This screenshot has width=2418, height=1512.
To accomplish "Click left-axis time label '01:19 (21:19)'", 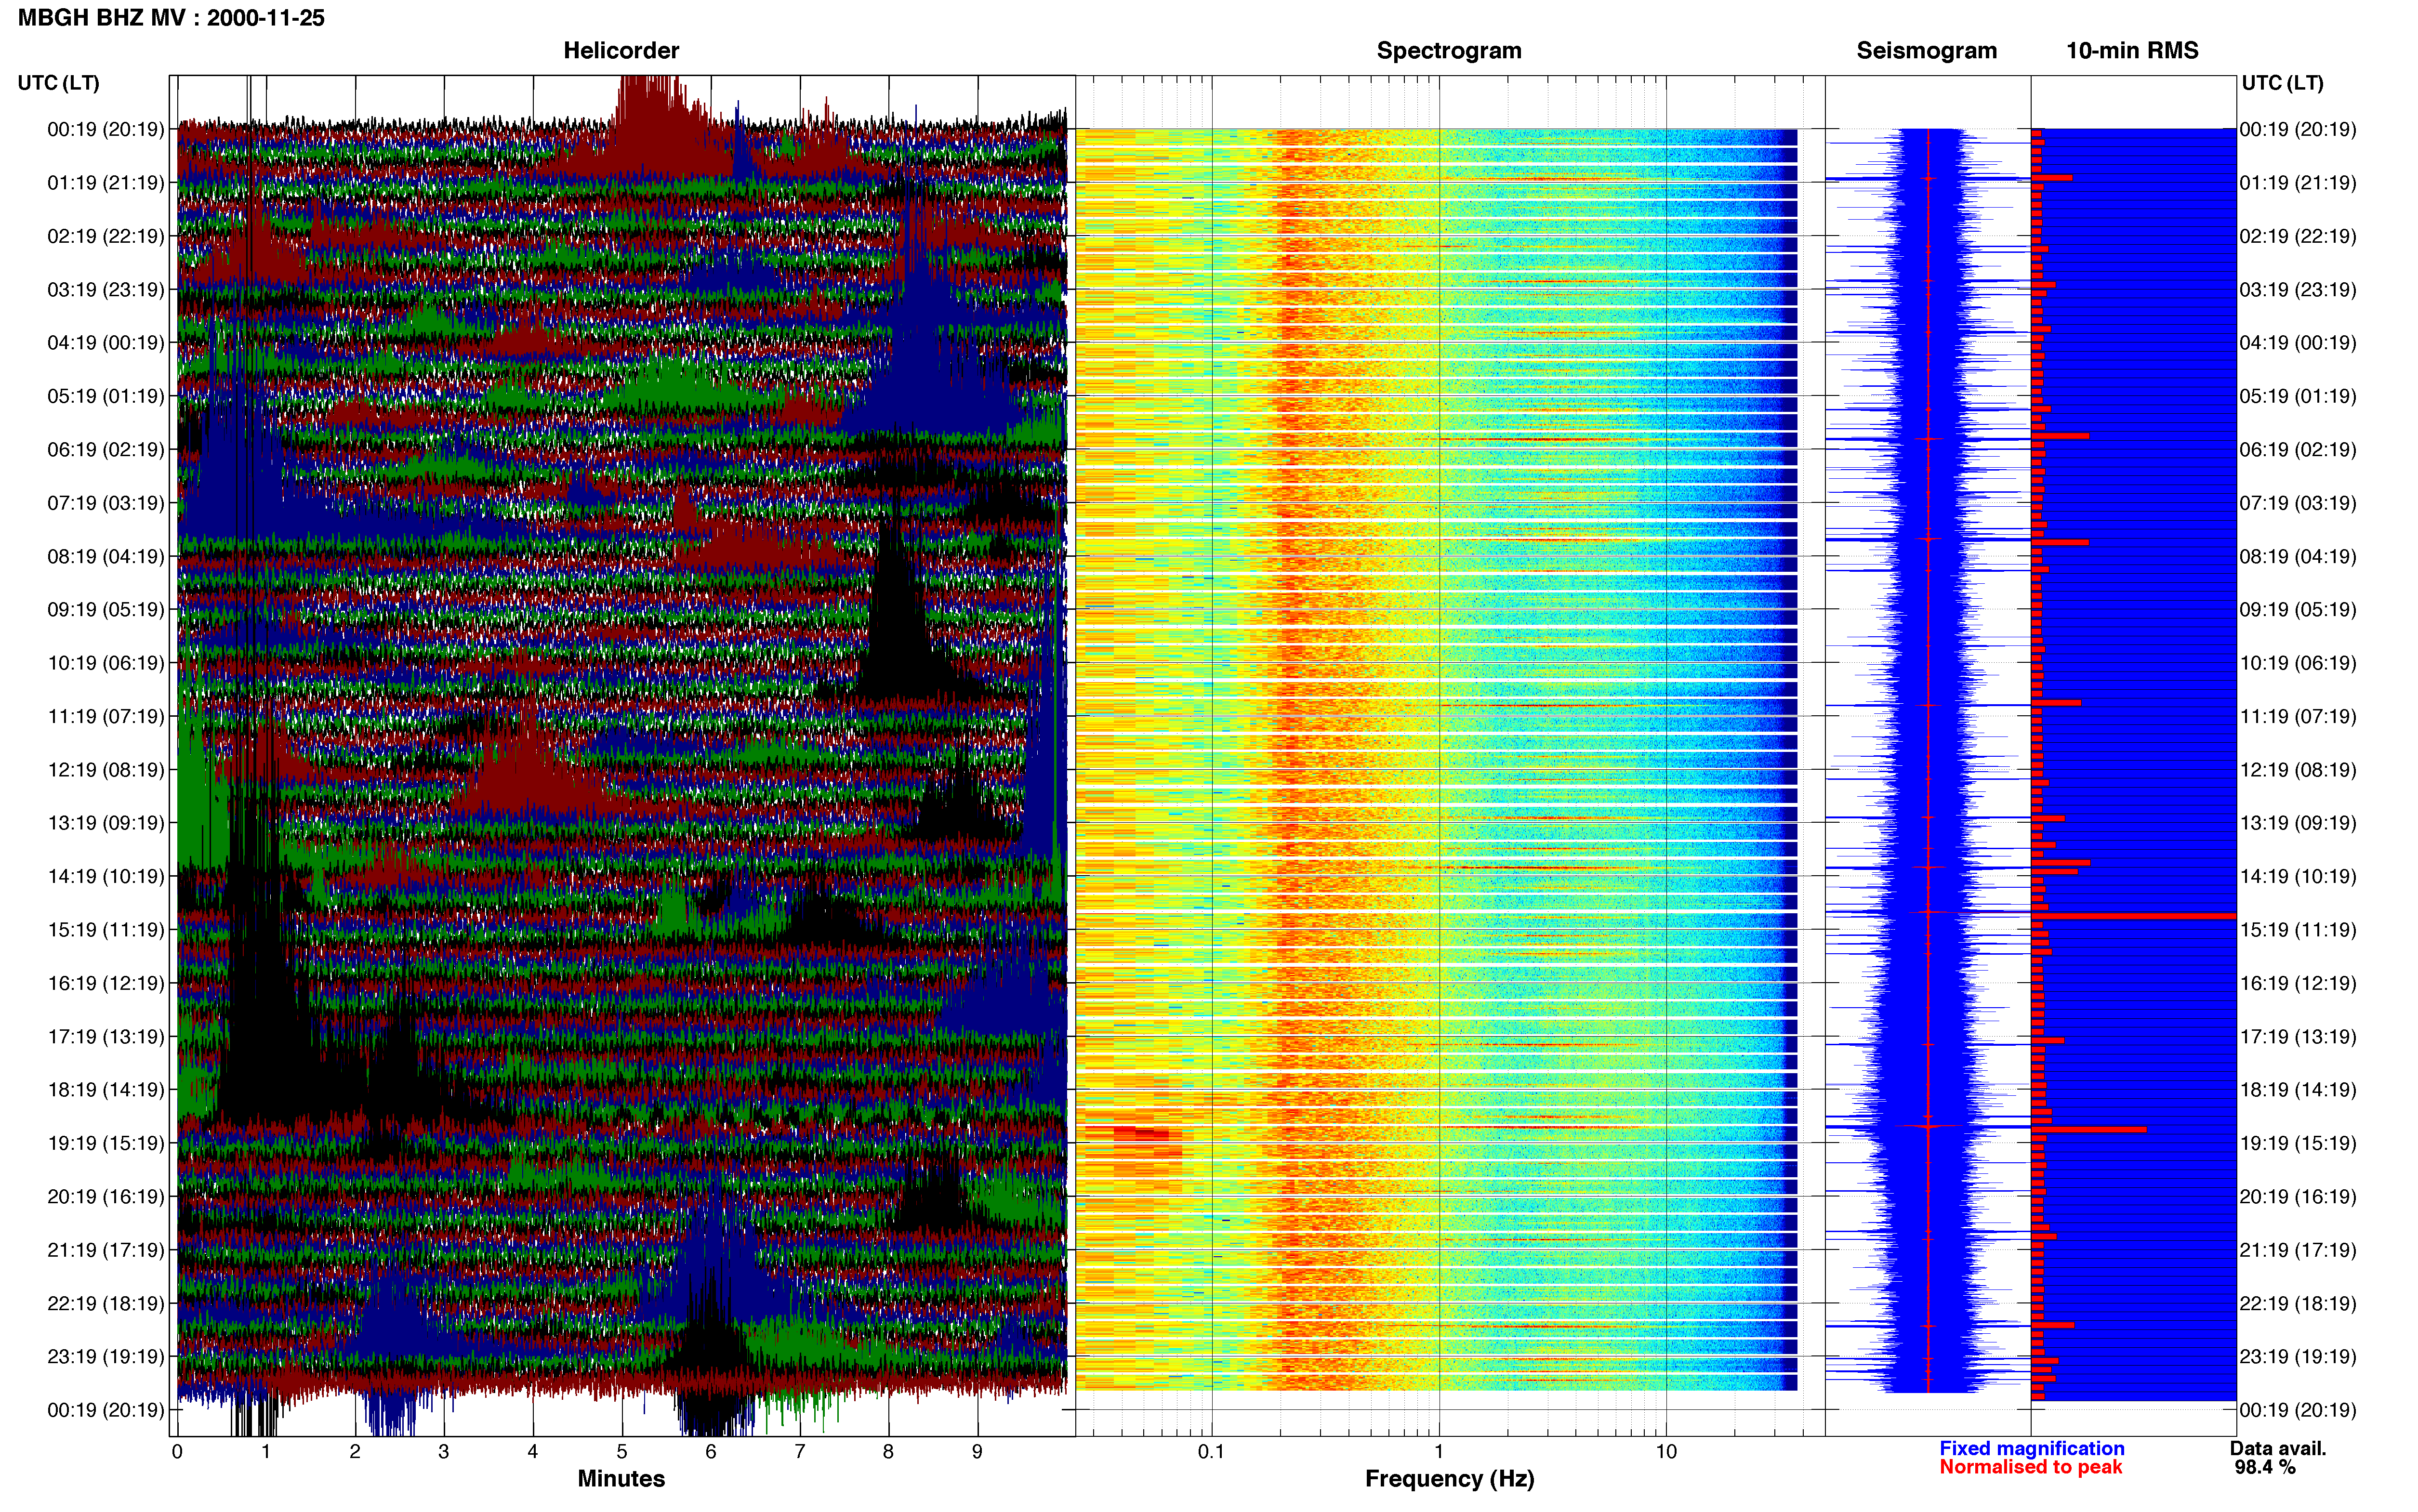I will click(106, 183).
